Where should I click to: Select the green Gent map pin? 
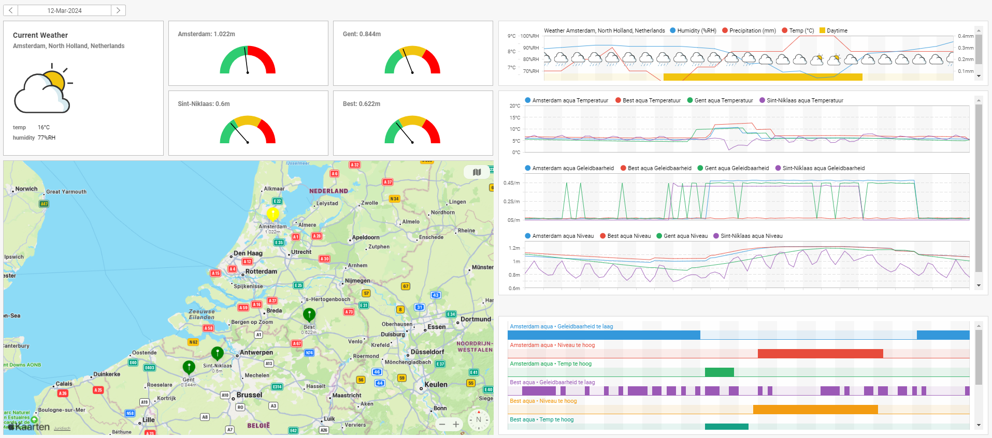[x=189, y=368]
